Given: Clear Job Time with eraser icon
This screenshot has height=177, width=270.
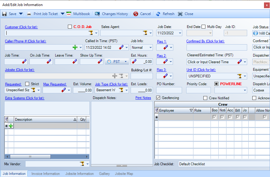Looking at the screenshot, I should 24,61.
